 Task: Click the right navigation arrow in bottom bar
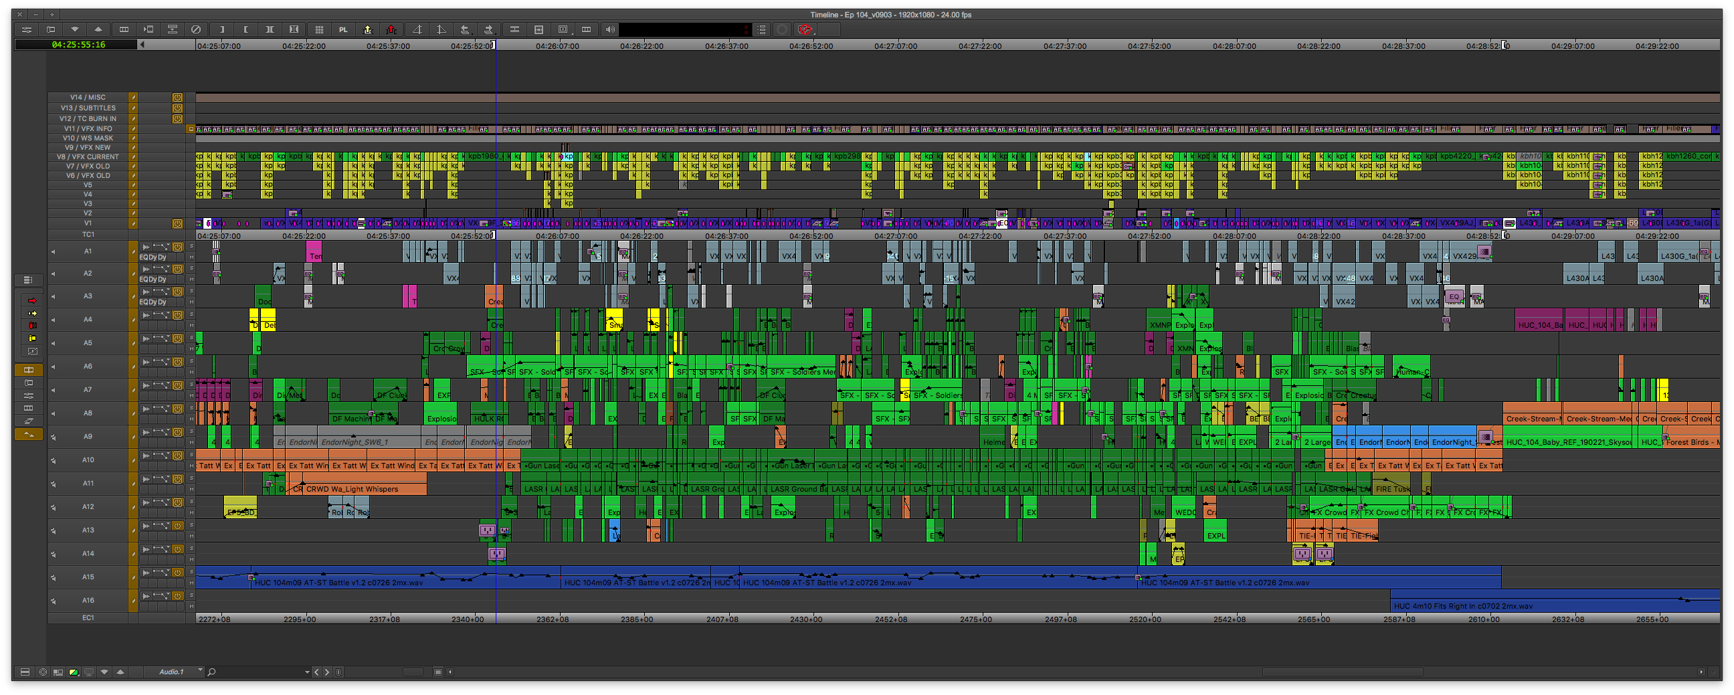(327, 672)
